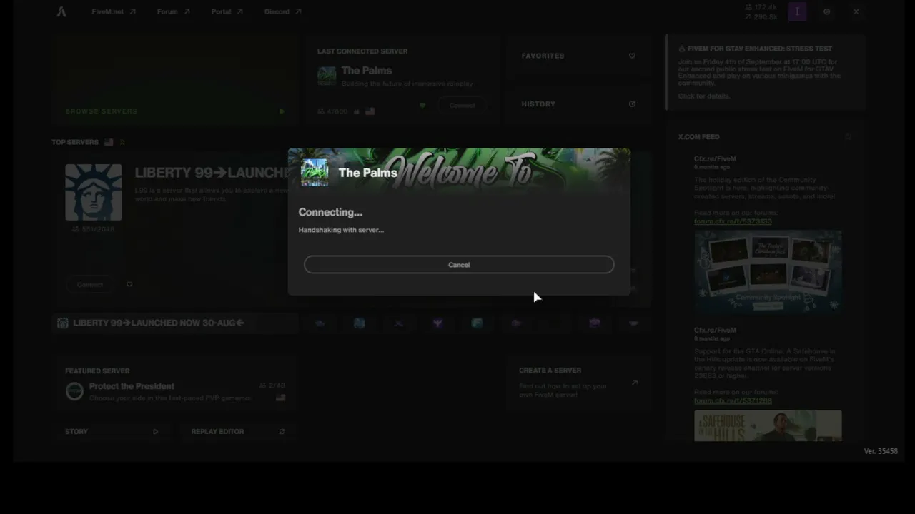
Task: Click the clock icon beside History
Action: tap(632, 104)
